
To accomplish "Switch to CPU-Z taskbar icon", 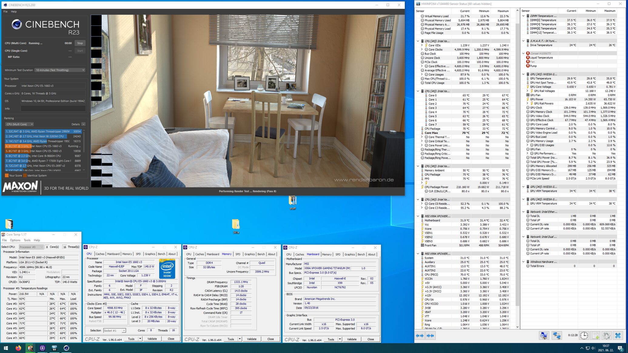I will tap(42, 348).
